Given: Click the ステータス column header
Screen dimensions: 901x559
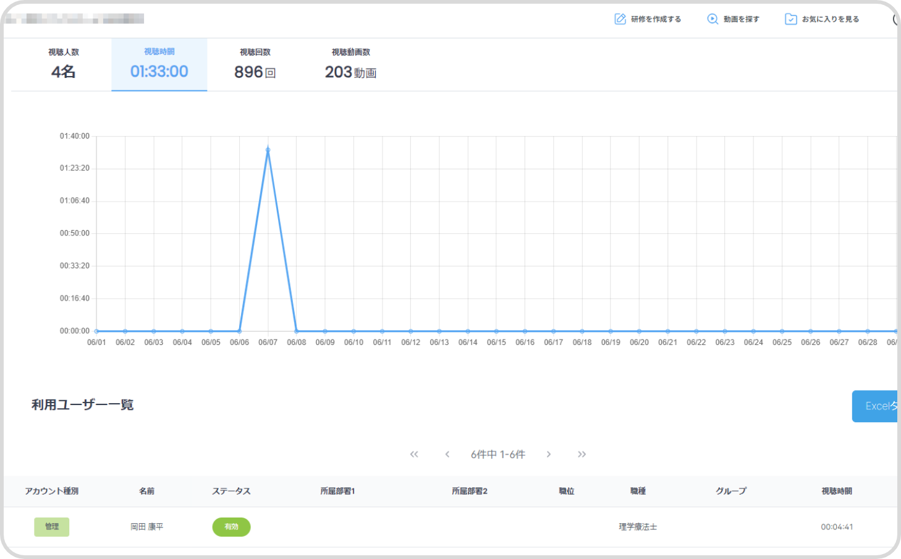Looking at the screenshot, I should [x=231, y=491].
